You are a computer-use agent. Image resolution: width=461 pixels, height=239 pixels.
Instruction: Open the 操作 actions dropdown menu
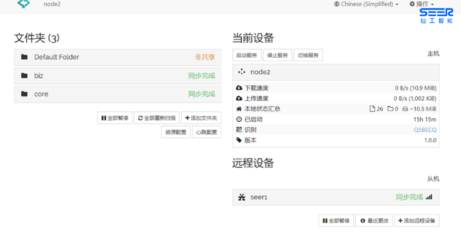422,4
